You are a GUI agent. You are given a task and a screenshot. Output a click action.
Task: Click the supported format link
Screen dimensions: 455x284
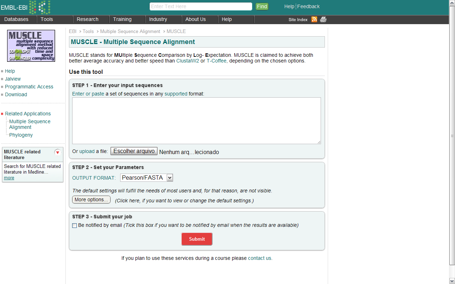pos(176,94)
